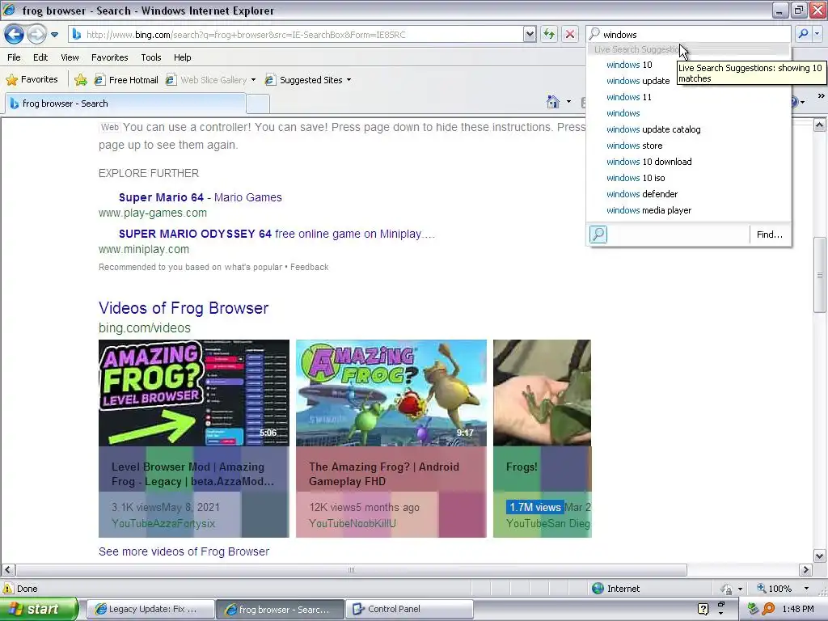Click the horizontal scrollbar right arrow
Screen dimensions: 828x621
(805, 570)
